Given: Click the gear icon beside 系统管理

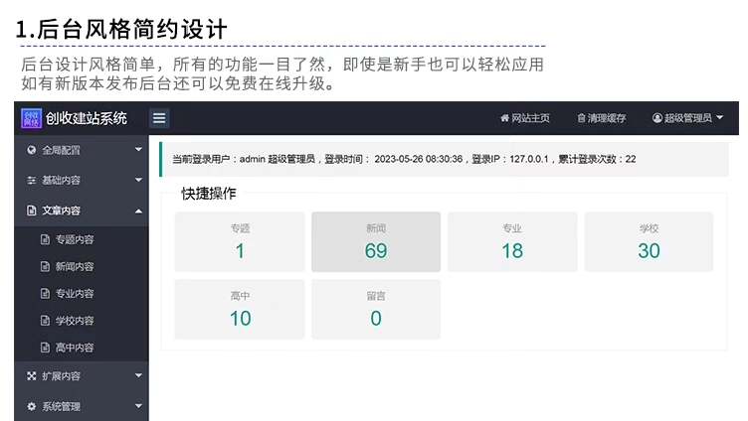Looking at the screenshot, I should [32, 406].
